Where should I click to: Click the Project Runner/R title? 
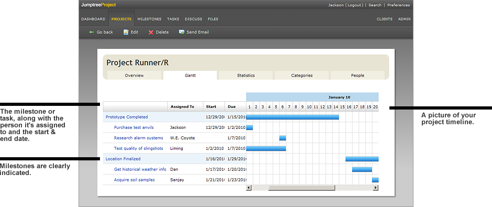tap(138, 62)
